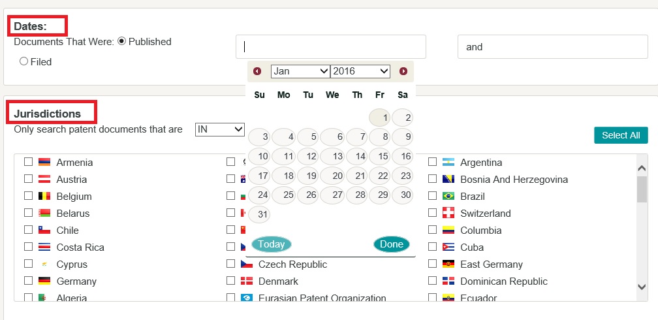This screenshot has width=658, height=320.
Task: Check the Armenia checkbox
Action: (x=29, y=162)
